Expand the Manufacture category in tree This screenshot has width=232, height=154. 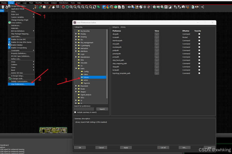point(76,57)
